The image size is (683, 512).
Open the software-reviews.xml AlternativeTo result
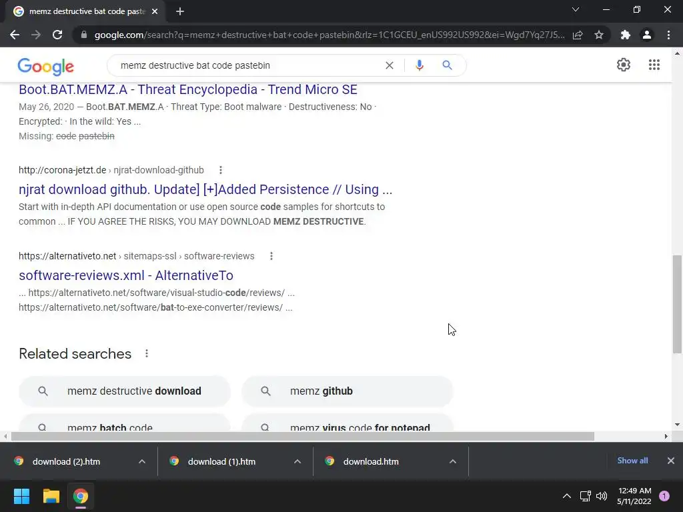[126, 275]
